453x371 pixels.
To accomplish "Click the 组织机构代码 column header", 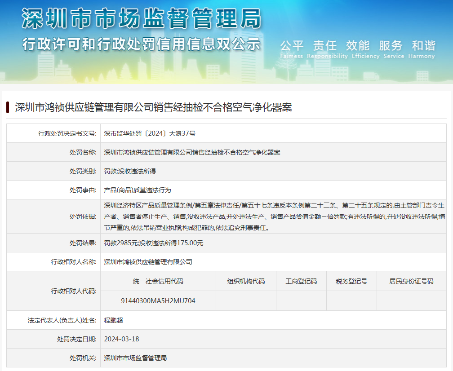I will pyautogui.click(x=246, y=281).
